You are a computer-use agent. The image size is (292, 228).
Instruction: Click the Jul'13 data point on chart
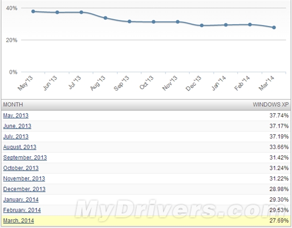[81, 12]
